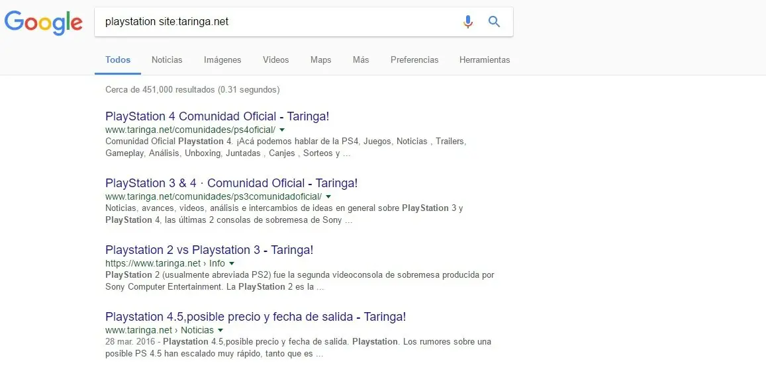Click the www.taringa.net/comunidades/ps3comunidadoficial/ URL text
Image resolution: width=766 pixels, height=371 pixels.
[213, 196]
